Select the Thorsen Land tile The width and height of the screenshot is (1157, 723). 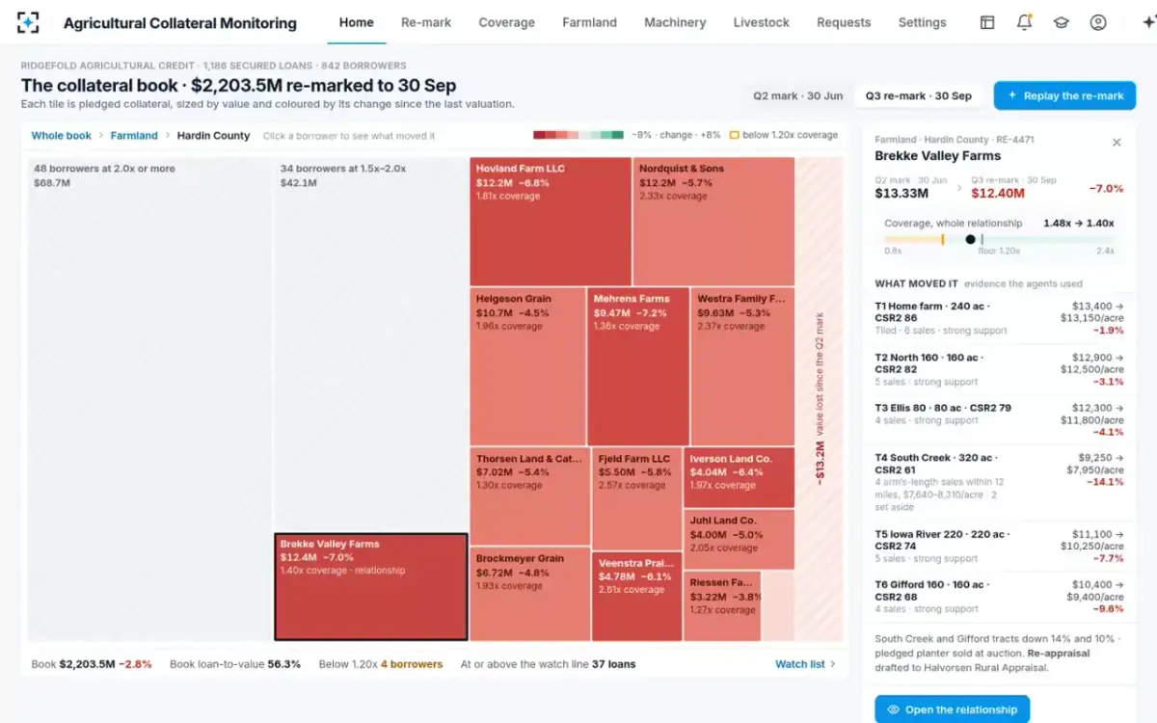(530, 496)
